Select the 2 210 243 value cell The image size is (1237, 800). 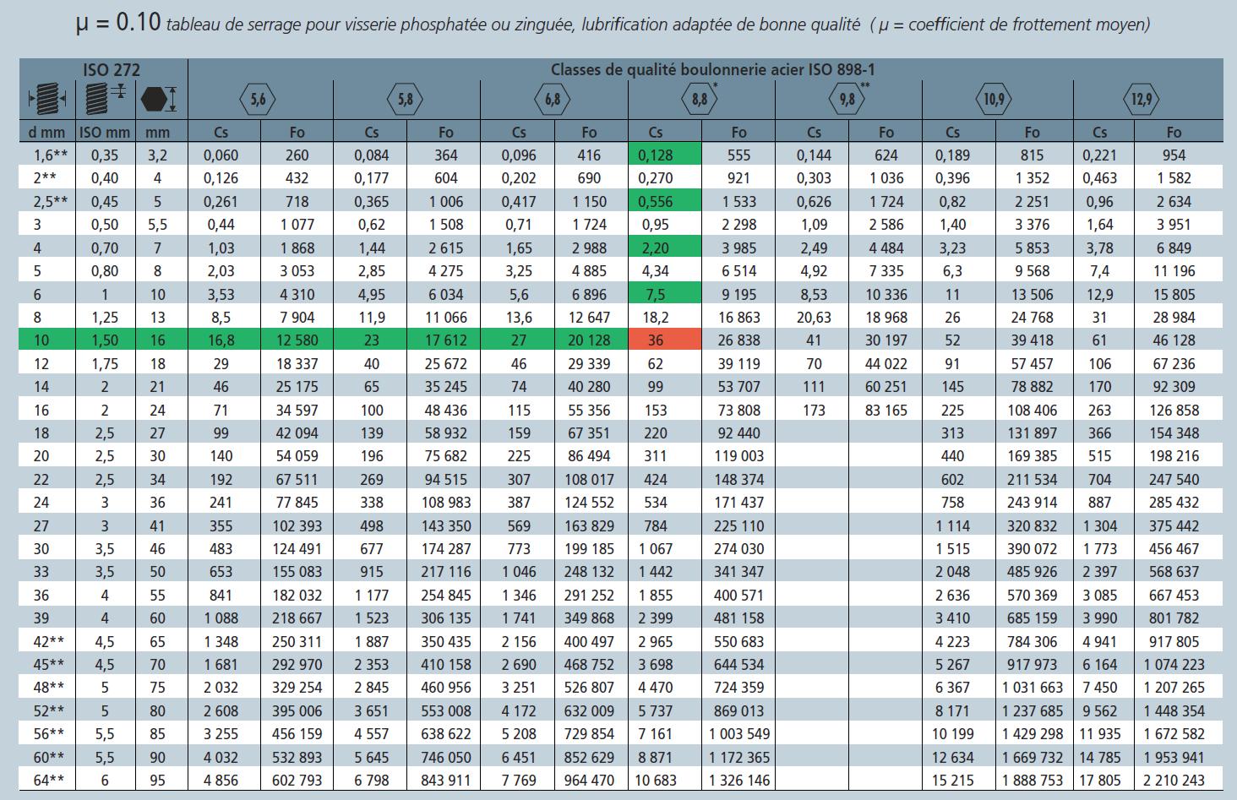point(1174,781)
